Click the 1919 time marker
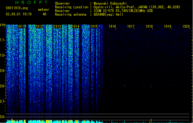The height and width of the screenshot is (123, 193). (168, 26)
